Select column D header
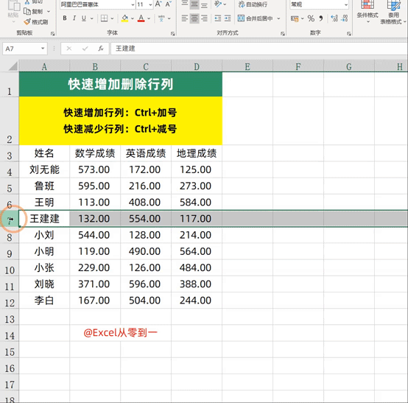 [197, 66]
